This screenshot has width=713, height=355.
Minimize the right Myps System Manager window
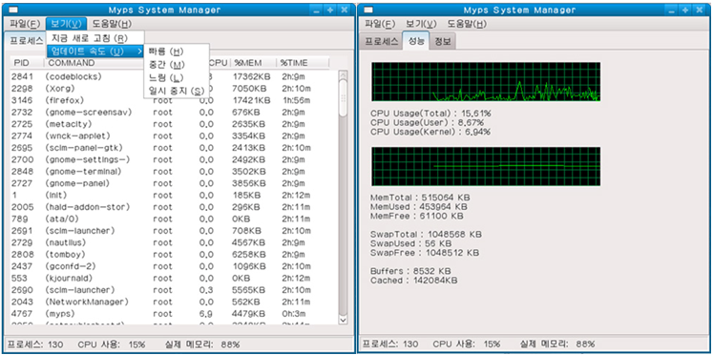[x=672, y=10]
